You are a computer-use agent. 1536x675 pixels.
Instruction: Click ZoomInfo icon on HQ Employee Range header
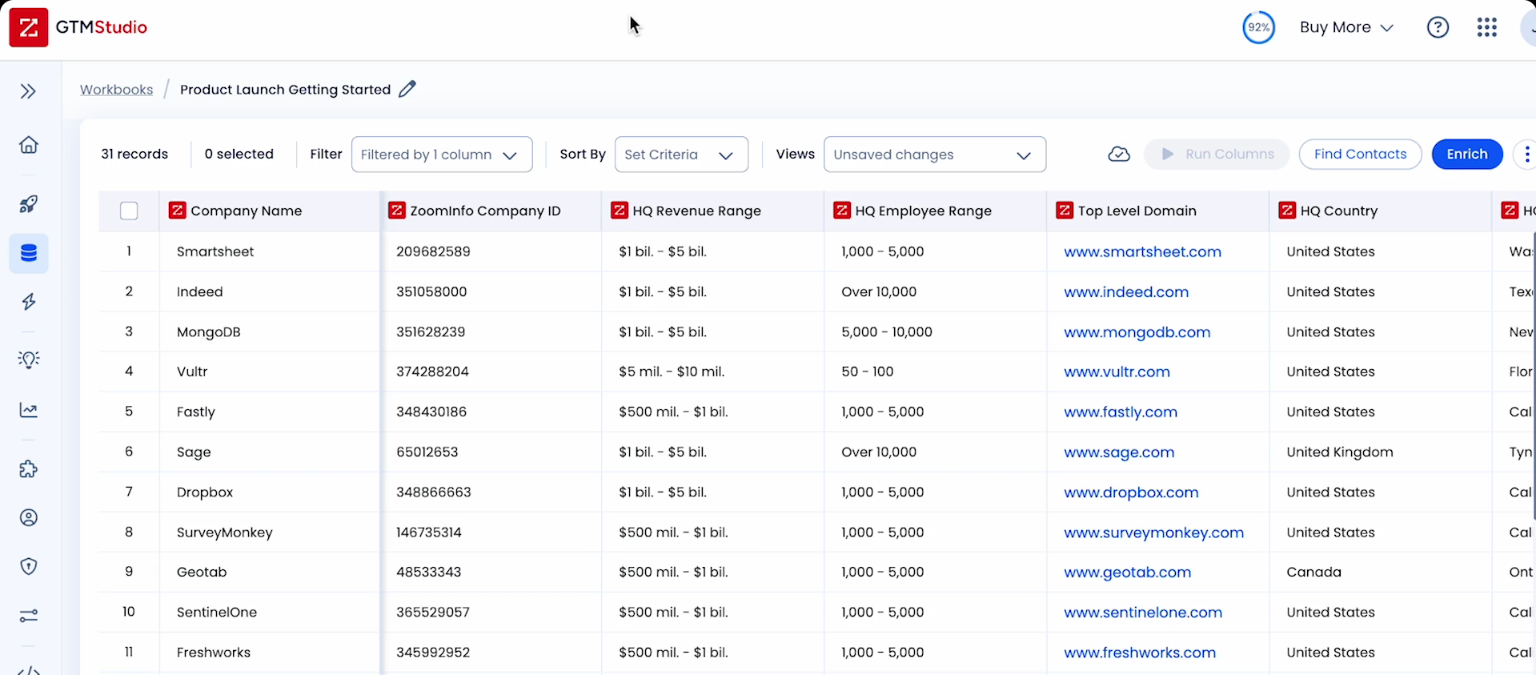842,211
